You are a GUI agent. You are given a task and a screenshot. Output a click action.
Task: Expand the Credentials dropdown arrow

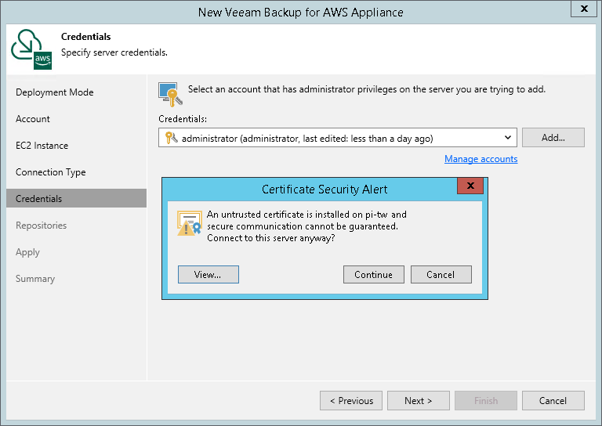508,138
